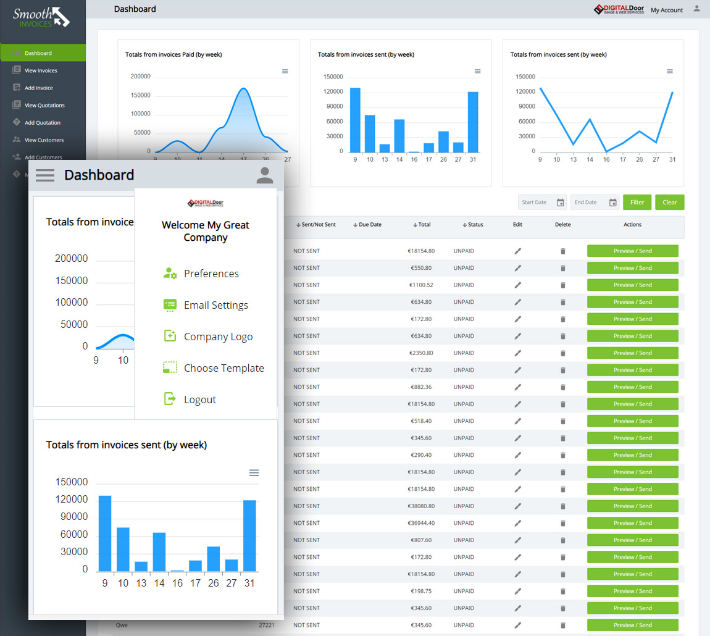This screenshot has height=636, width=710.
Task: Click Logout in the account menu
Action: point(199,400)
